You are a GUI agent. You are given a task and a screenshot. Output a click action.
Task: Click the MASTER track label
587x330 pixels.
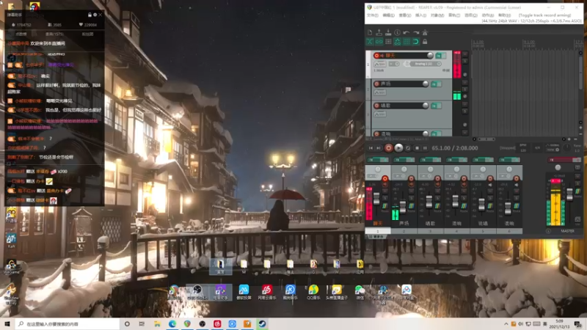pos(567,231)
